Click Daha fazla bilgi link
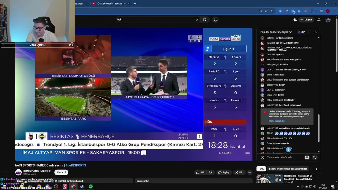The height and width of the screenshot is (190, 338). coord(277,121)
